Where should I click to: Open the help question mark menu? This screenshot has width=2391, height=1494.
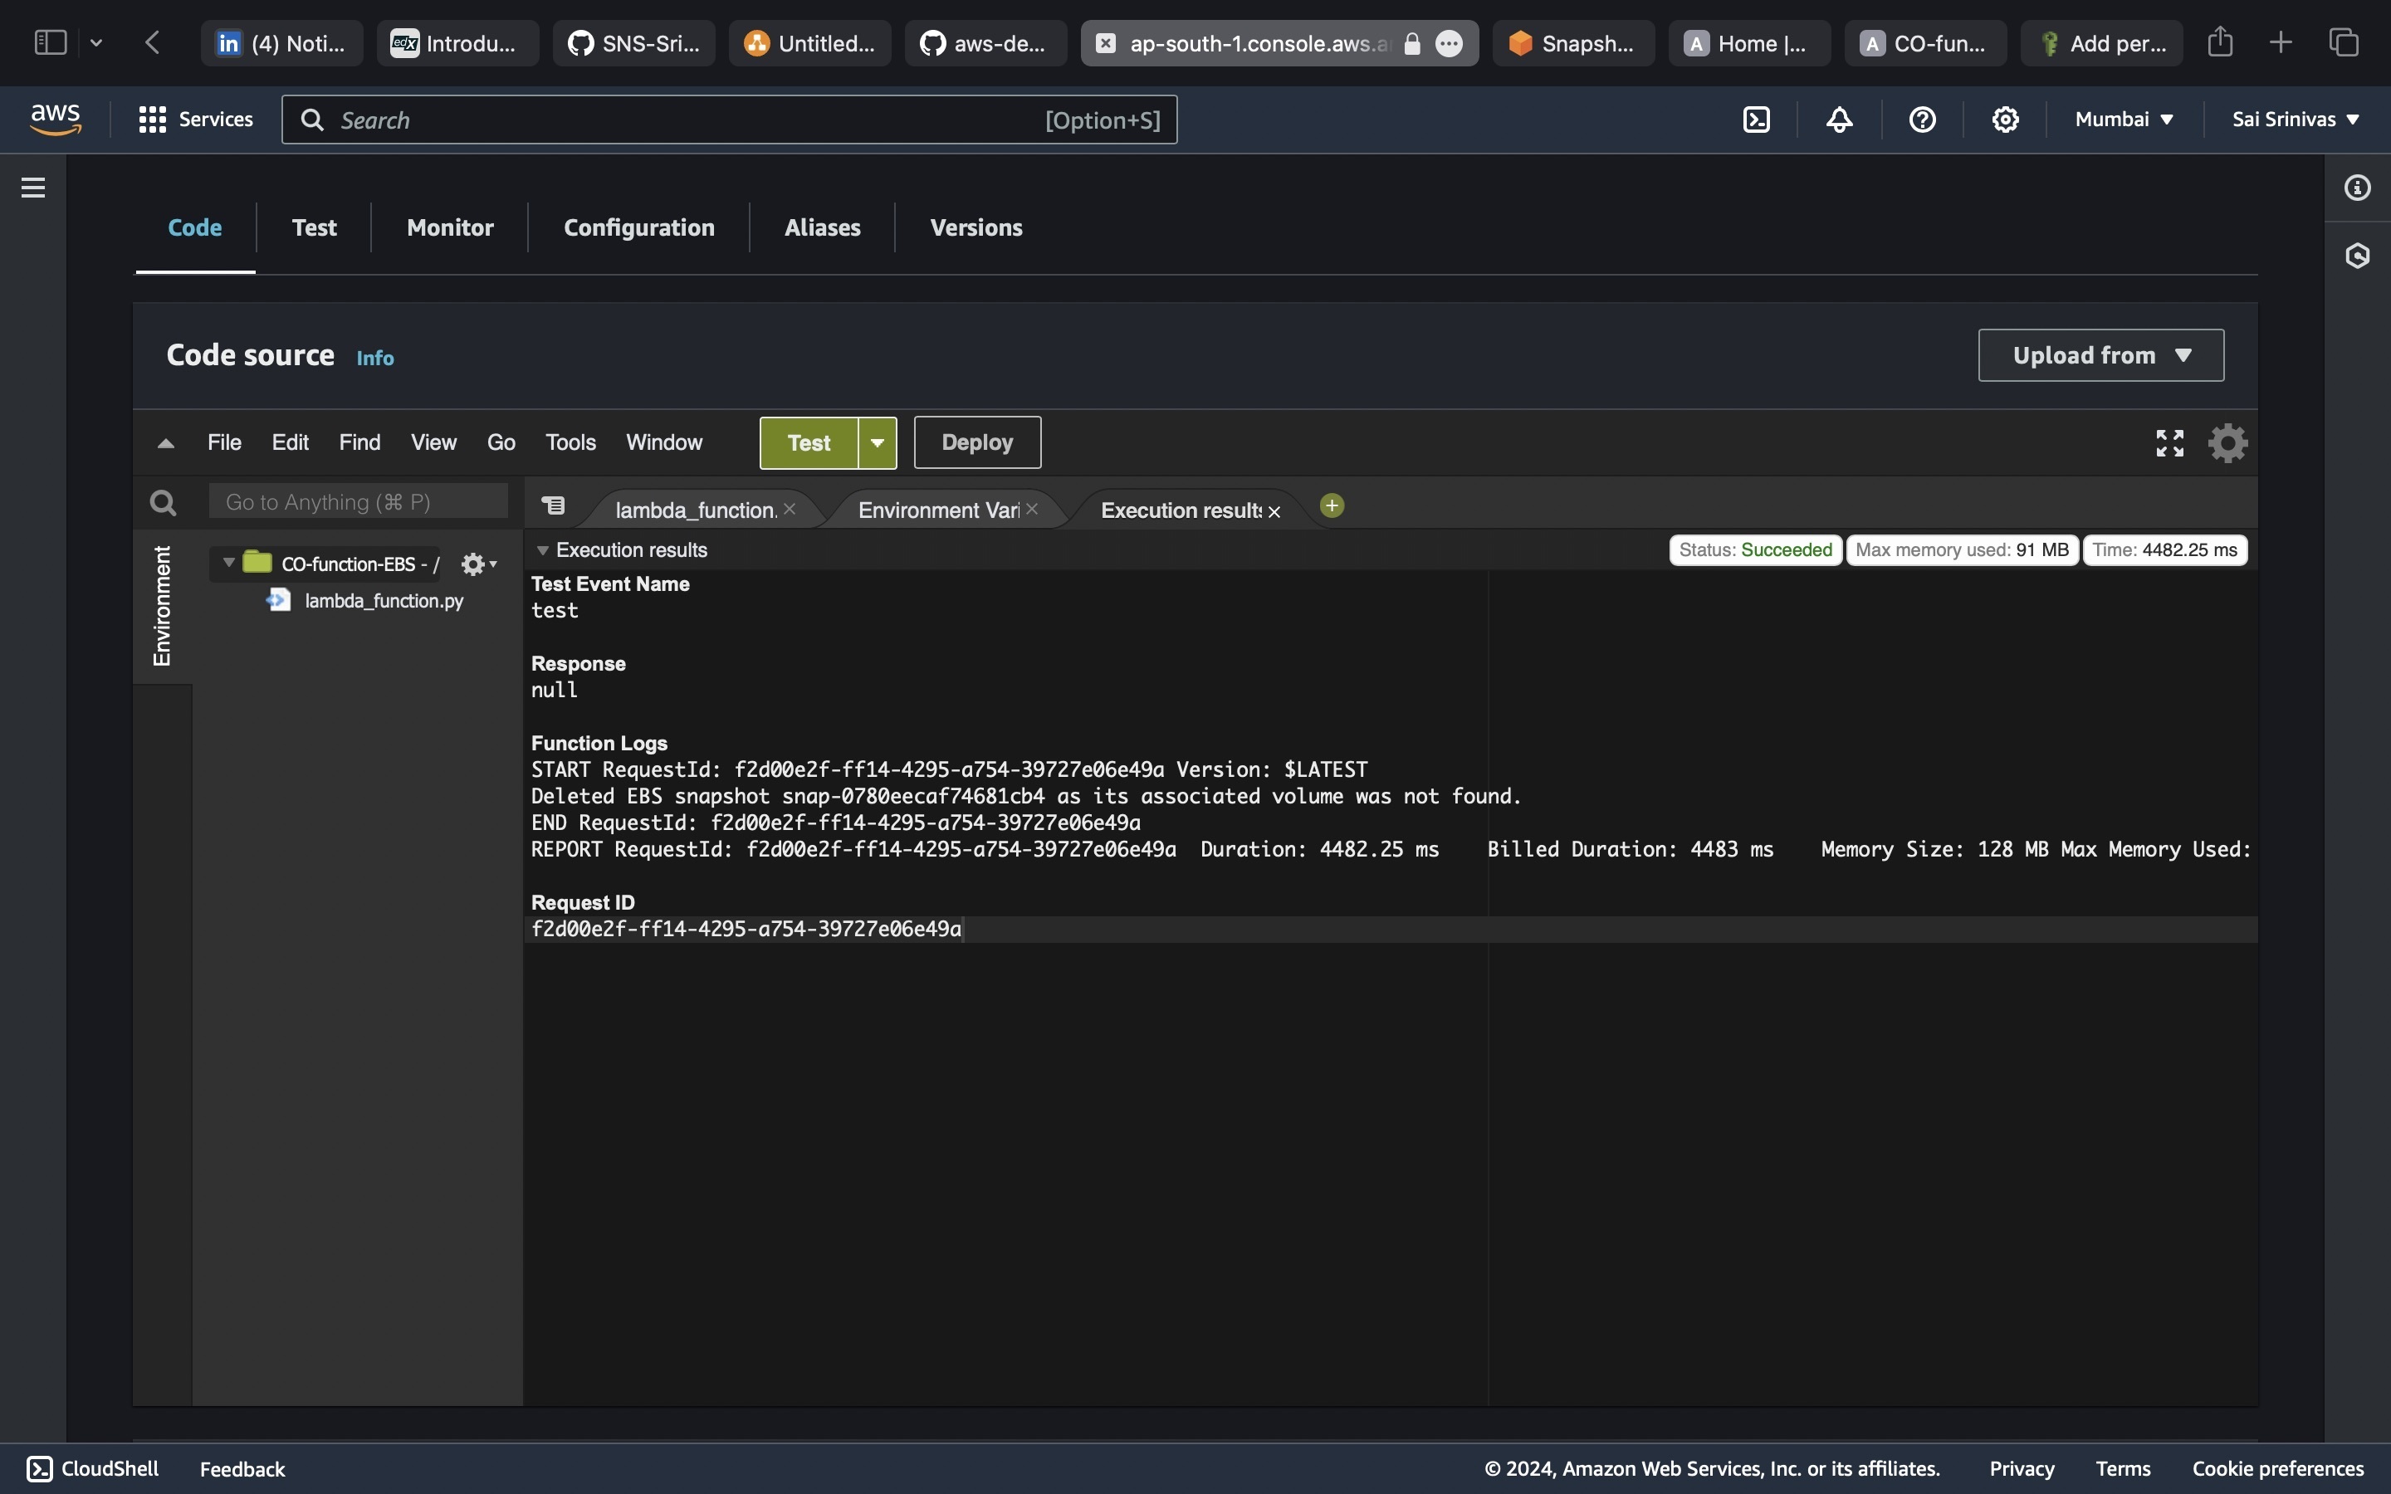coord(1922,120)
